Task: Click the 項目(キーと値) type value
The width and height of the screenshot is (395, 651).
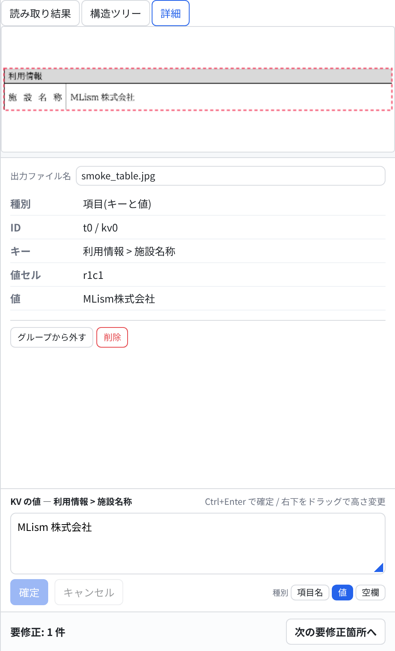Action: (x=117, y=204)
